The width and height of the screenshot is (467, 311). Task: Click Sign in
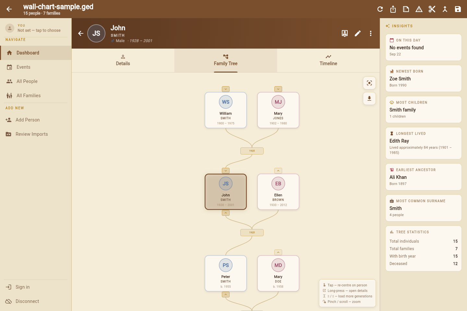(36, 287)
